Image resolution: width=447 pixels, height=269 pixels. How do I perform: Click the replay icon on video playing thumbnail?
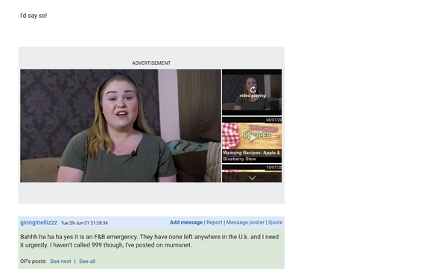coord(253,90)
